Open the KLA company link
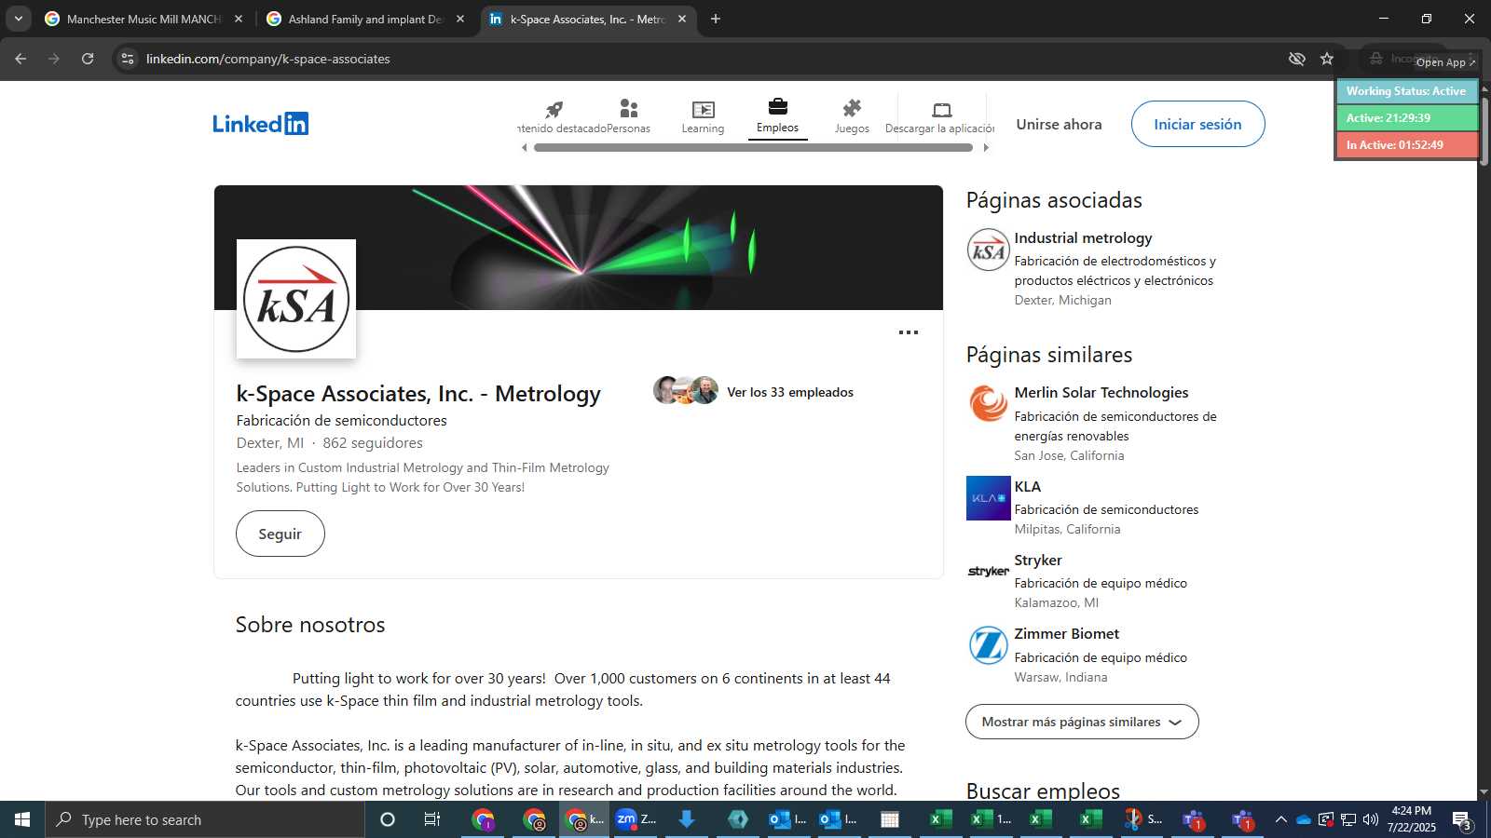 [x=1028, y=487]
